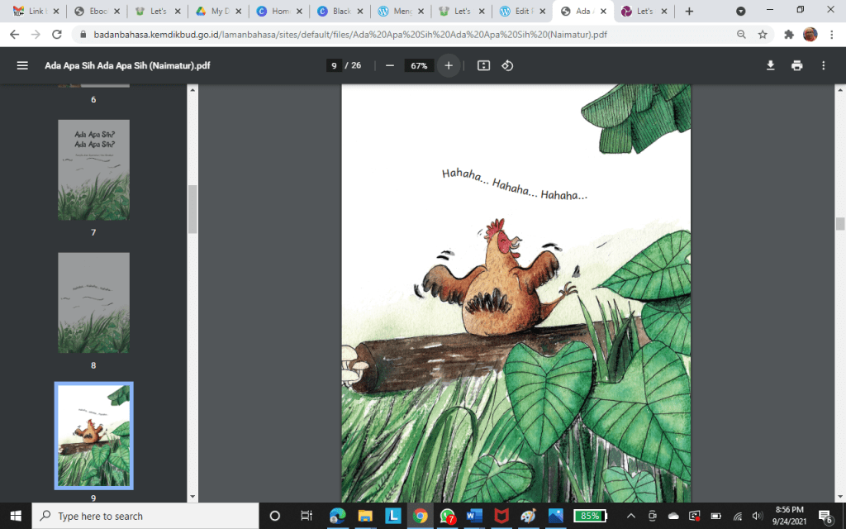Bookmark this page with the star icon
This screenshot has height=529, width=846.
(x=763, y=35)
